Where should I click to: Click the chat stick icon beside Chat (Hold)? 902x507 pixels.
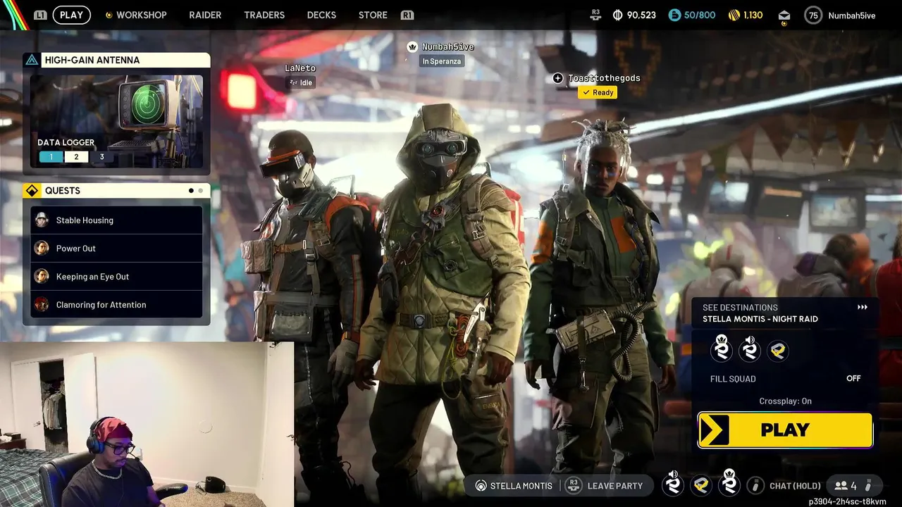(x=755, y=486)
